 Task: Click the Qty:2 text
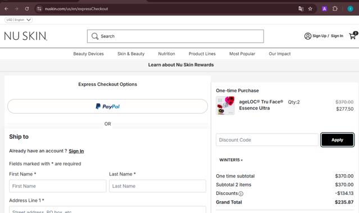294,102
